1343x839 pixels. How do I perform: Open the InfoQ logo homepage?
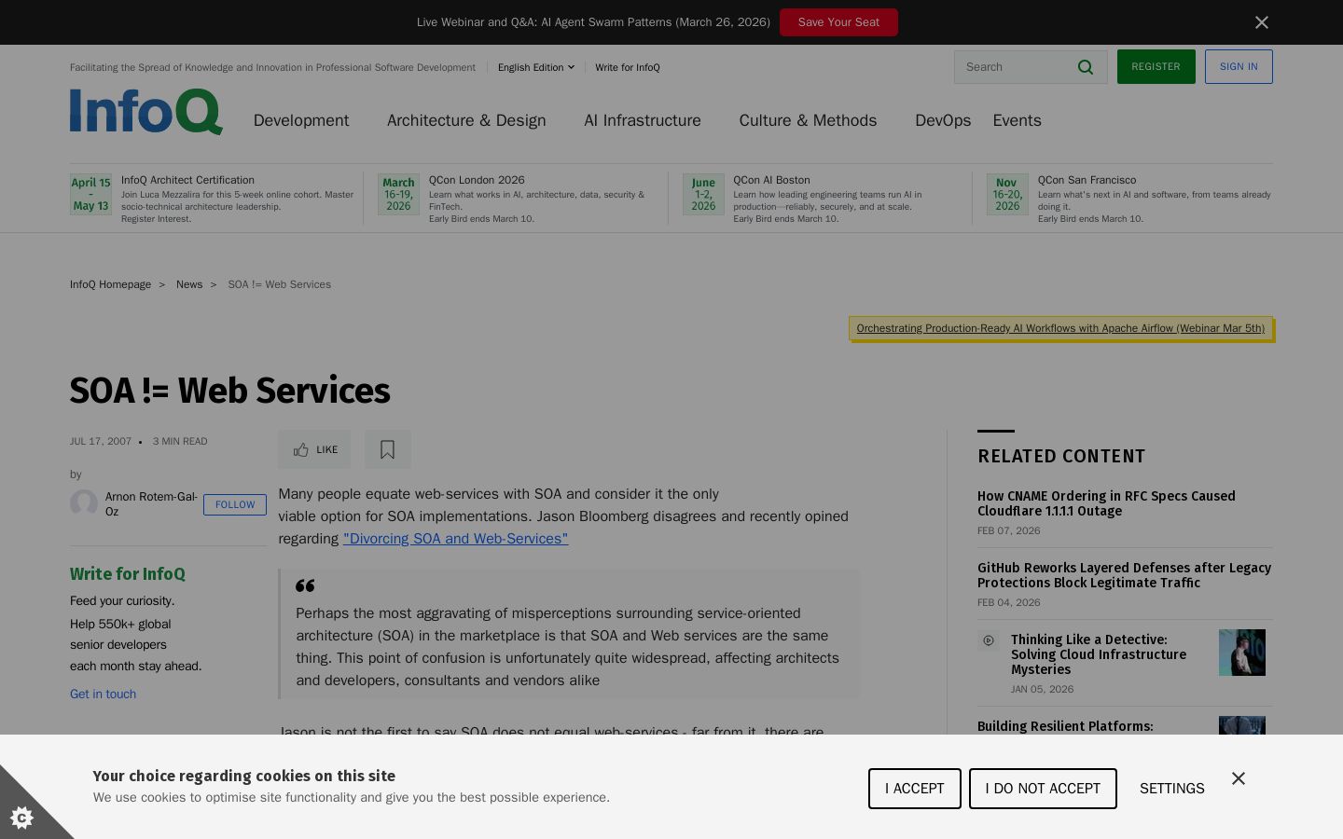[146, 112]
